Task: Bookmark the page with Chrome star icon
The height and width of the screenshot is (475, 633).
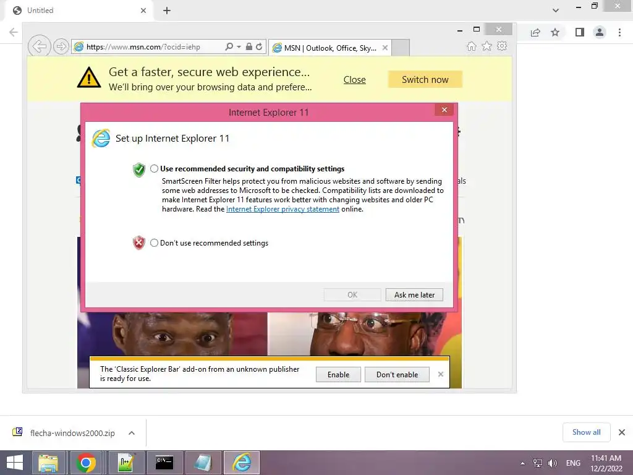Action: click(x=555, y=32)
